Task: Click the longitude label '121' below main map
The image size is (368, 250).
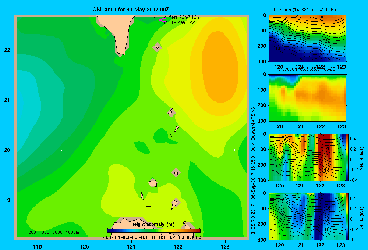Action: tap(131, 246)
